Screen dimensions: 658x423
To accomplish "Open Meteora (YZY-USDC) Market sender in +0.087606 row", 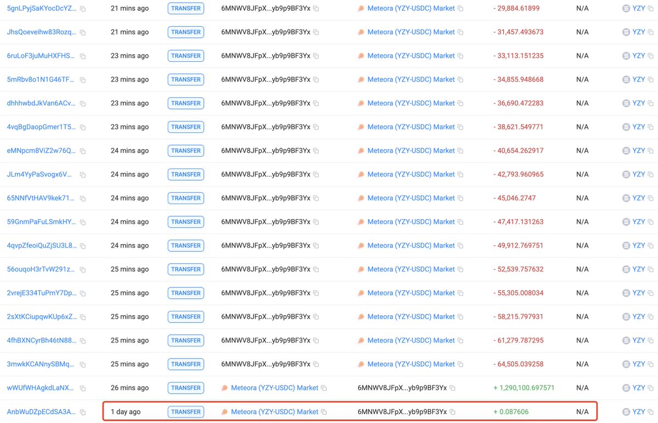I will [275, 412].
